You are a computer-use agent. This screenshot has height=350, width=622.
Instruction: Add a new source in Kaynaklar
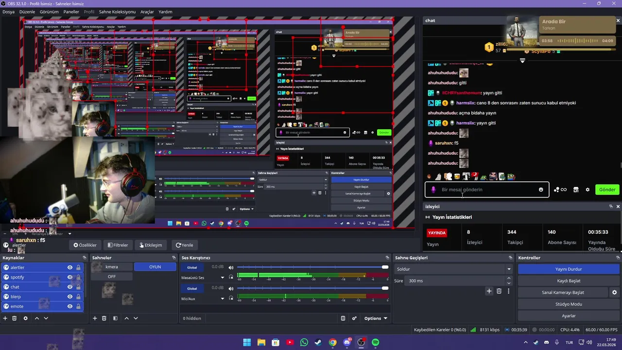pos(5,318)
